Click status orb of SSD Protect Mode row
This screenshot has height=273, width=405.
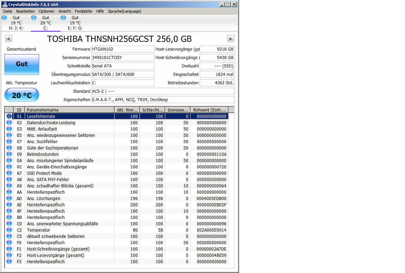(x=9, y=173)
